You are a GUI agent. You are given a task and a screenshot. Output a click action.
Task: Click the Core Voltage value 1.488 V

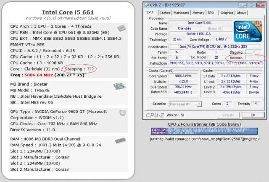coord(222,39)
